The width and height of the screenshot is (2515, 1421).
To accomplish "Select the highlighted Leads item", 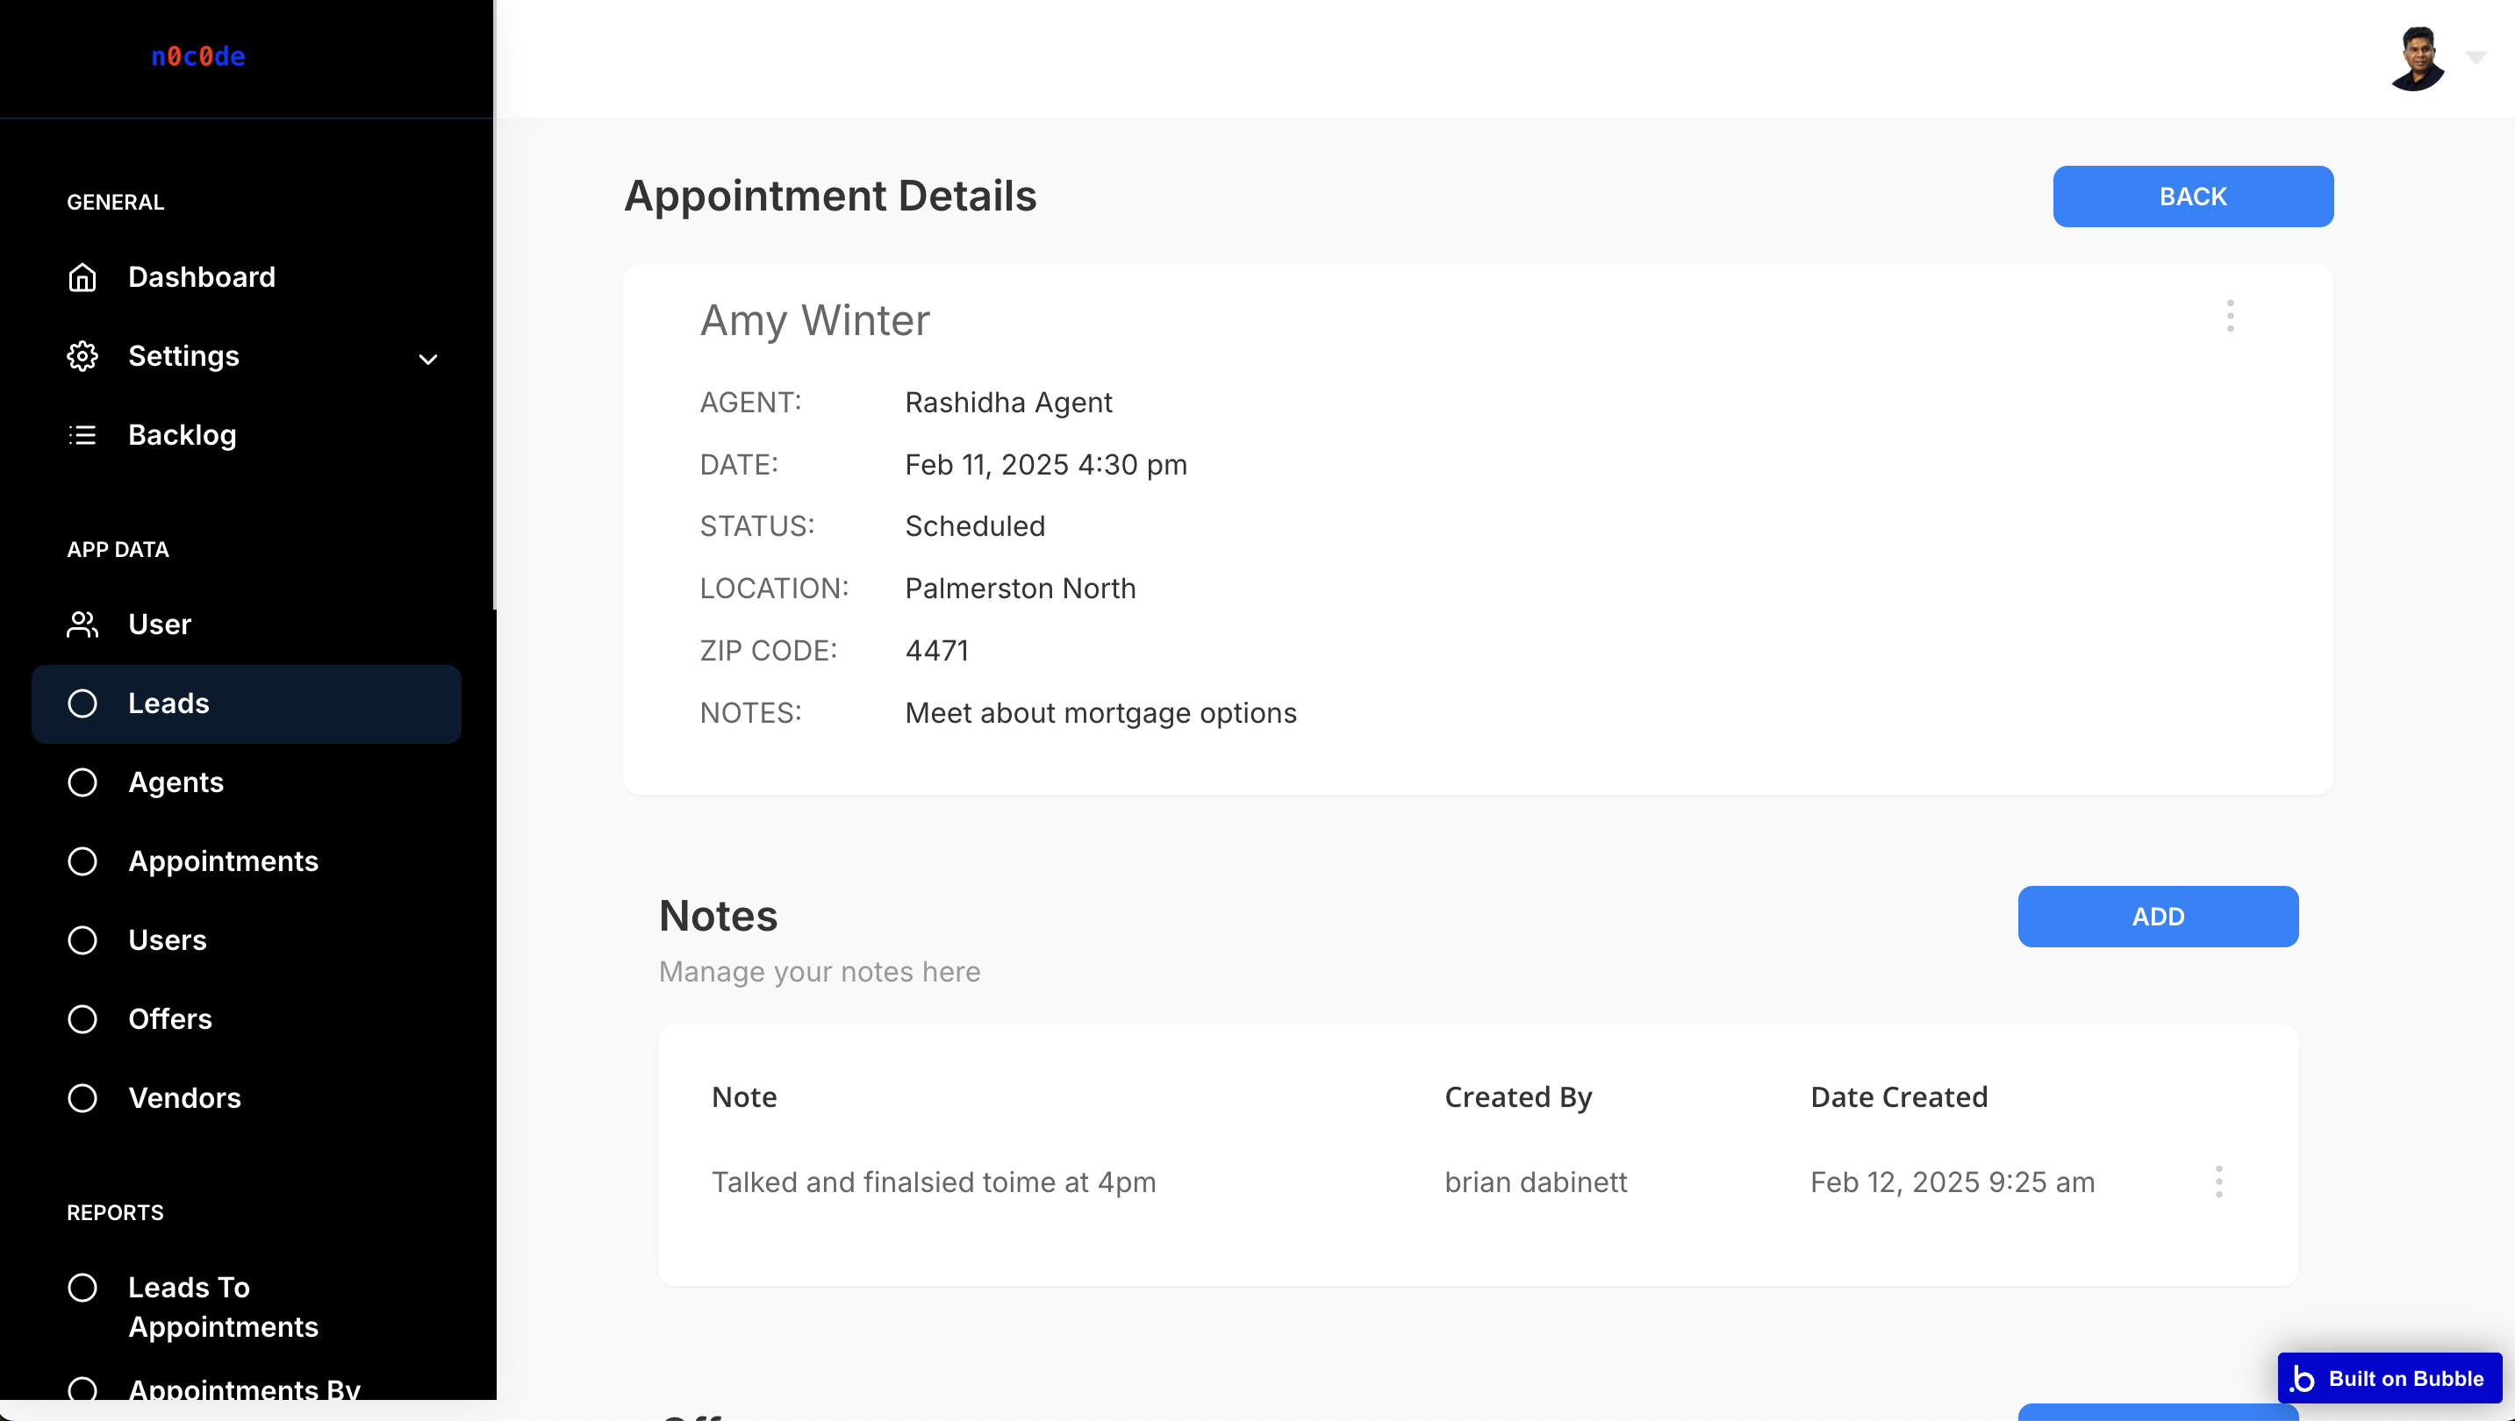I will [246, 703].
